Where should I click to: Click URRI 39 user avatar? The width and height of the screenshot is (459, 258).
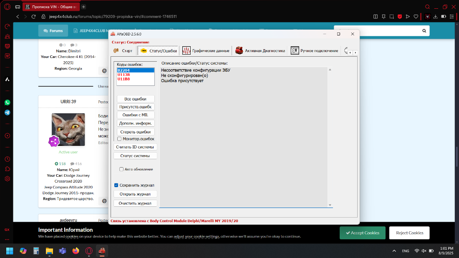click(68, 130)
